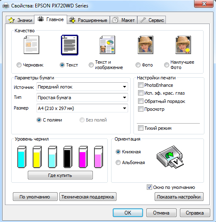Select the Text and Image quality icon

click(107, 45)
